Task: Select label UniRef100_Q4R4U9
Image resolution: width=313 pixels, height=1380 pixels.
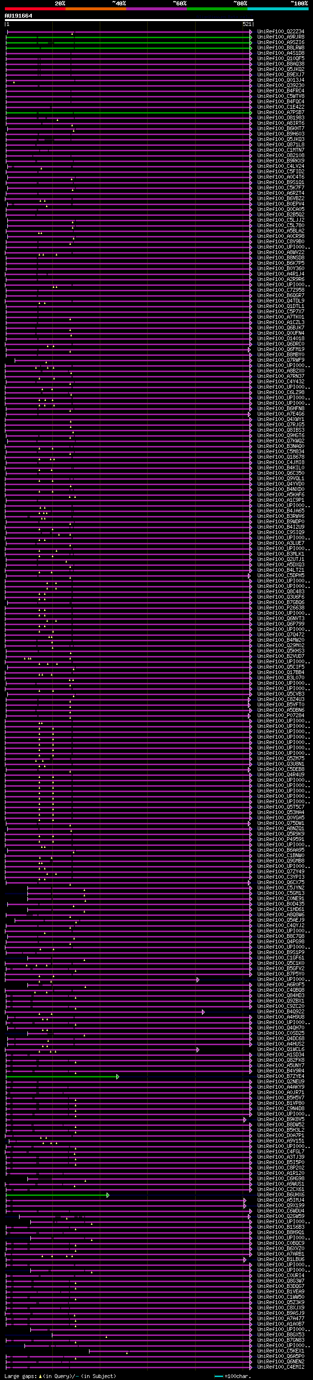Action: pos(281,774)
